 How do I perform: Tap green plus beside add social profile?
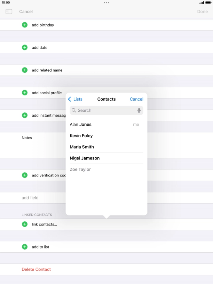point(25,93)
